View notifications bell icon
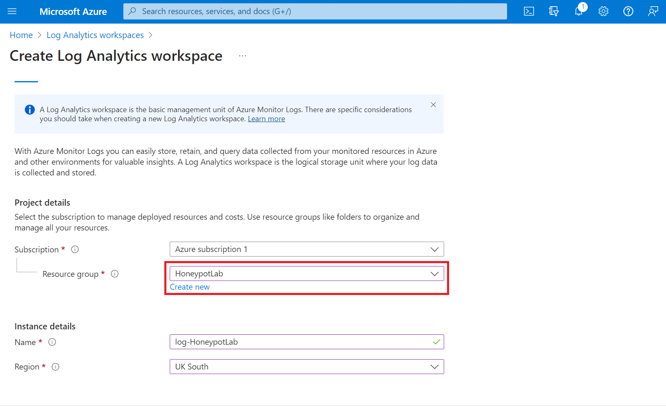The width and height of the screenshot is (666, 415). point(579,11)
